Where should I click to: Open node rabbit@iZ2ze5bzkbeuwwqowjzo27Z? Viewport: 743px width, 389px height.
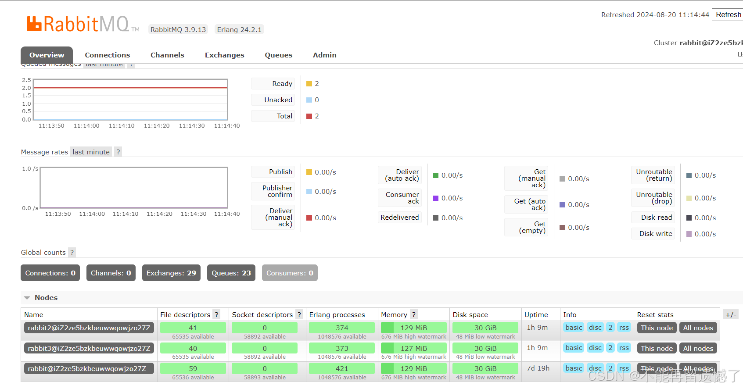[89, 368]
